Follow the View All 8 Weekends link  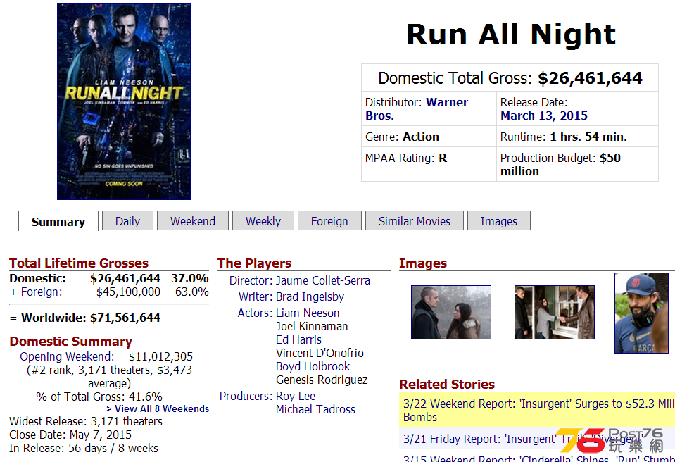click(x=158, y=408)
